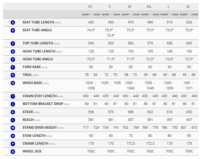Select the ML size column header
This screenshot has height=159, width=203.
(x=149, y=7)
